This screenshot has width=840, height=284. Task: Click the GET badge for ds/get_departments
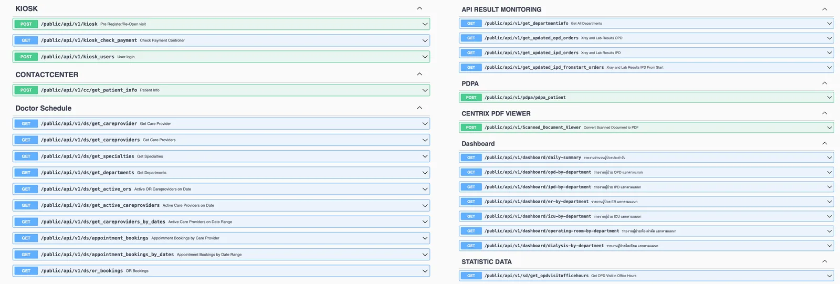click(x=26, y=173)
